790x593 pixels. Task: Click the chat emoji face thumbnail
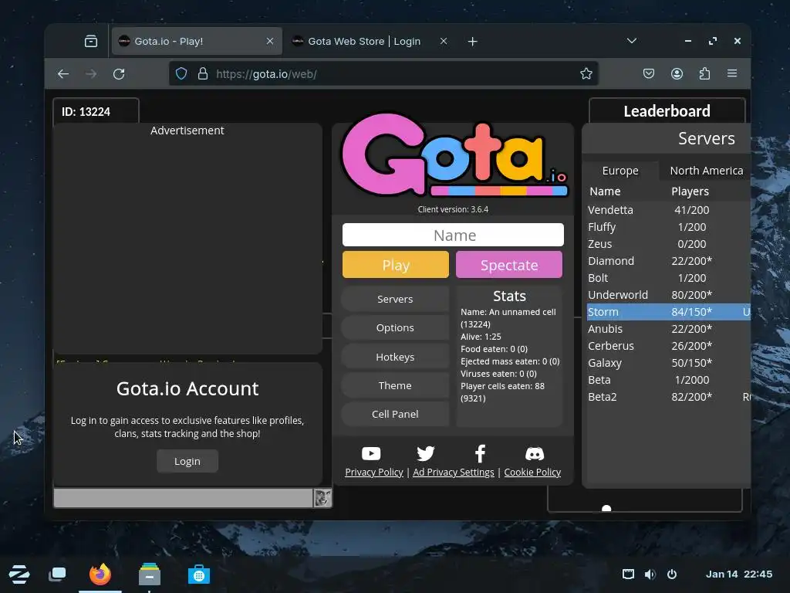322,498
